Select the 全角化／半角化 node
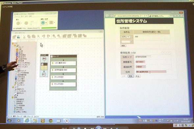 point(20,112)
